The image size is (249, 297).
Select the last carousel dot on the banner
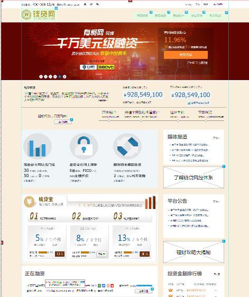[64, 76]
